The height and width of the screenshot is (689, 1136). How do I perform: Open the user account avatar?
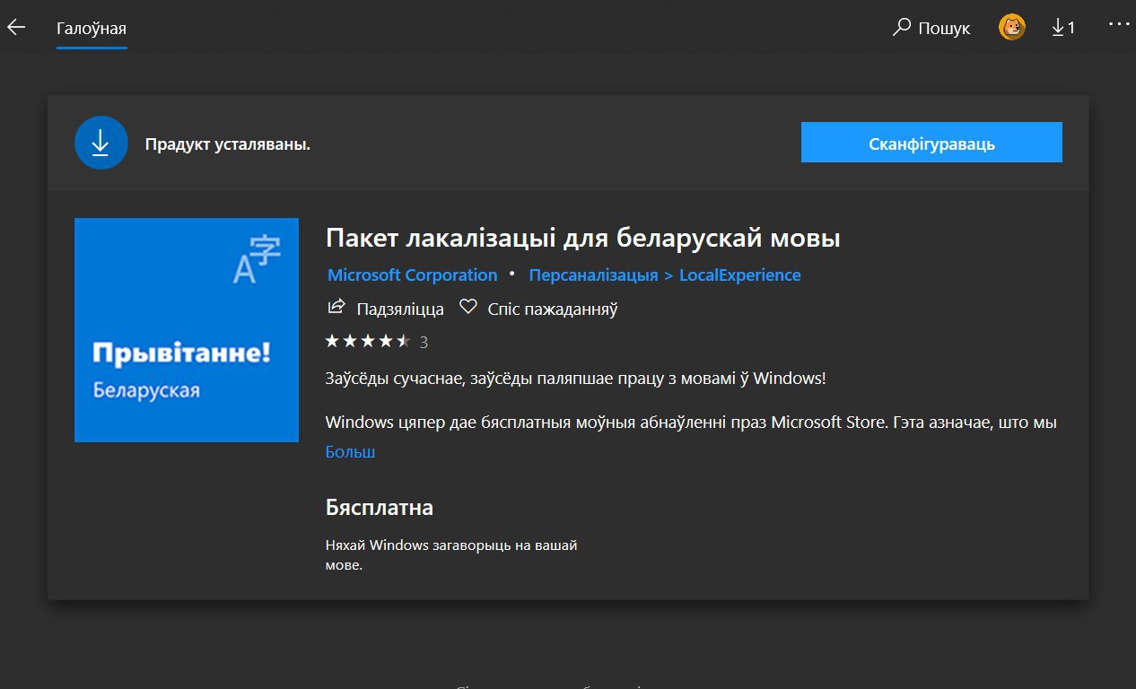[x=1012, y=27]
